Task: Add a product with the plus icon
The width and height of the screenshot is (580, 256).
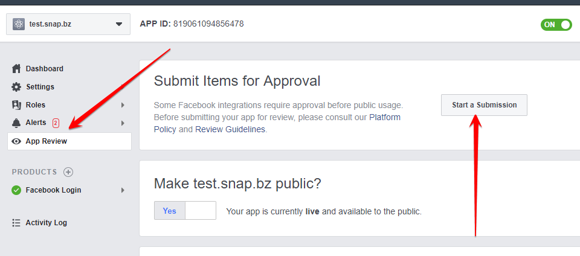Action: click(x=68, y=172)
